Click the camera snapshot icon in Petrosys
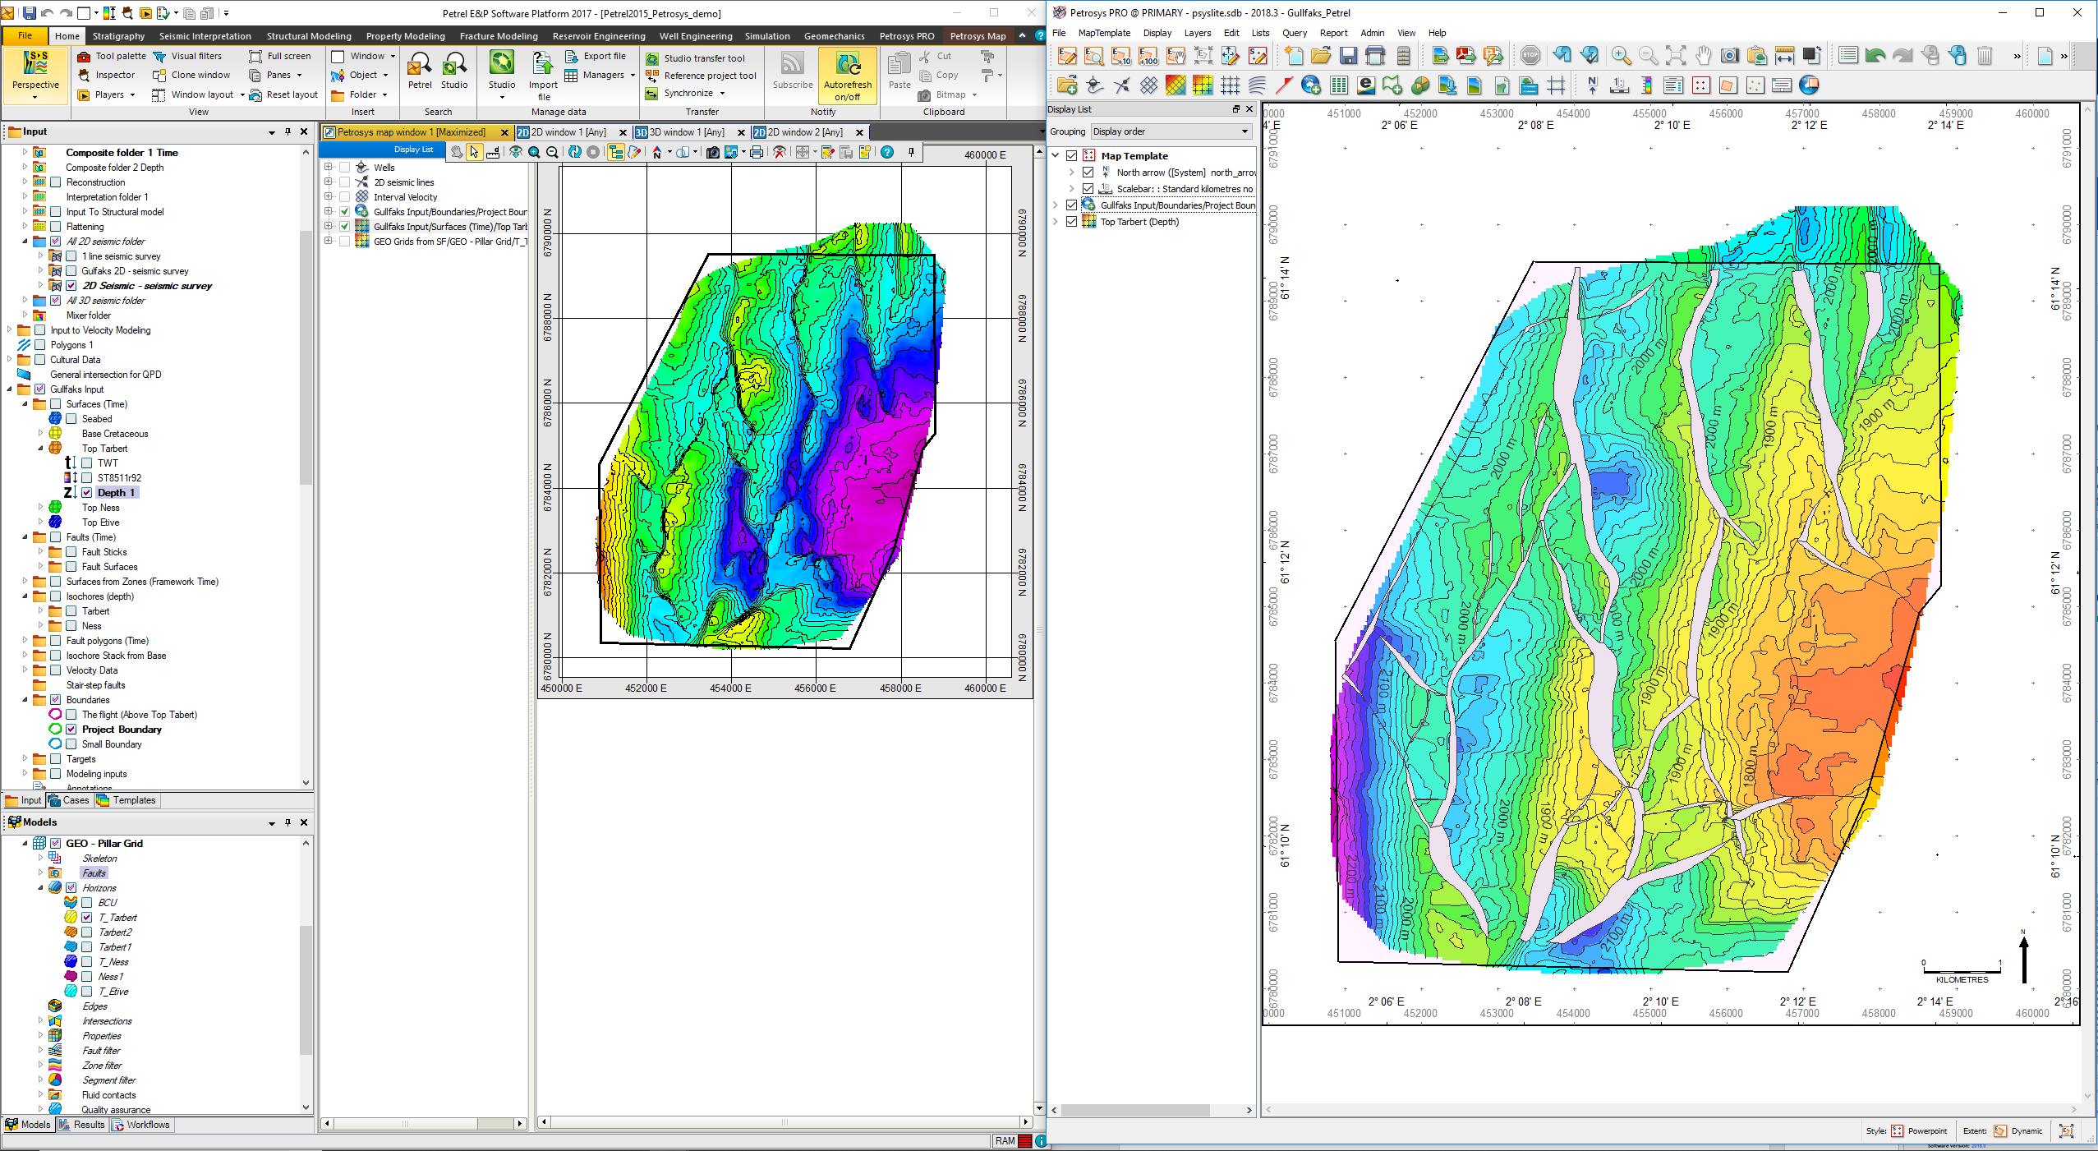Image resolution: width=2098 pixels, height=1151 pixels. [x=1730, y=56]
